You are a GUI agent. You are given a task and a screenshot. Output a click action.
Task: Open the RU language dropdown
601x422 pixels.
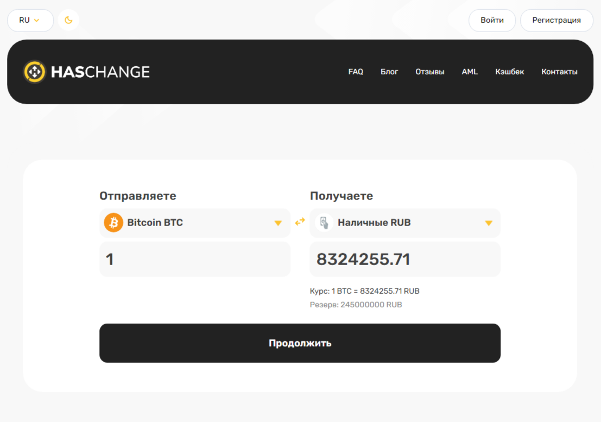click(x=30, y=20)
